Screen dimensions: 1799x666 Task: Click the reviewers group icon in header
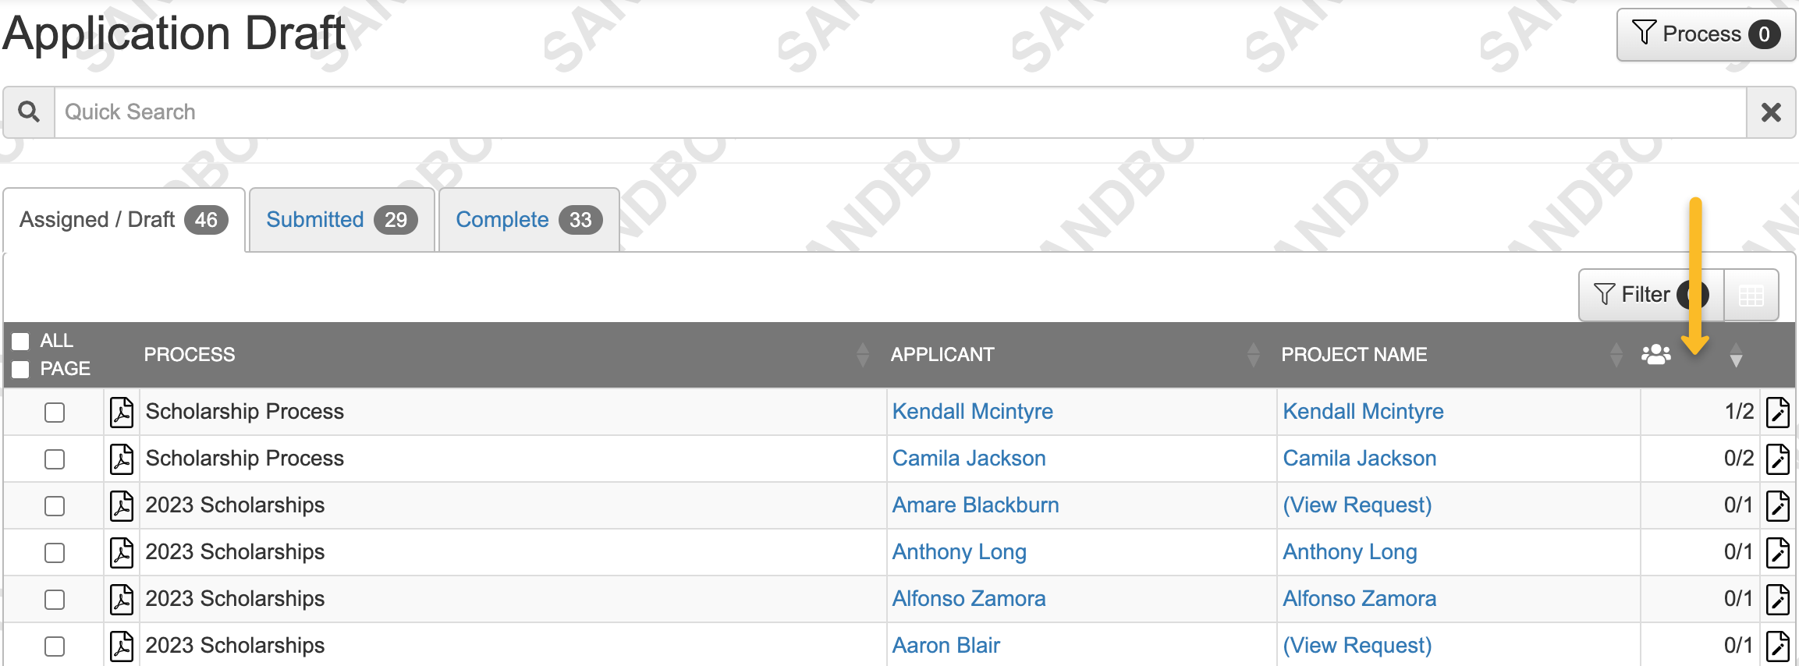pos(1655,355)
